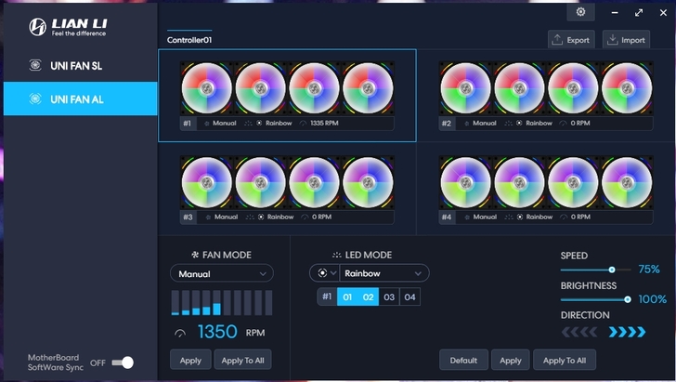Screen dimensions: 676x382
Task: Click the LIAN LI logo
Action: click(x=67, y=27)
